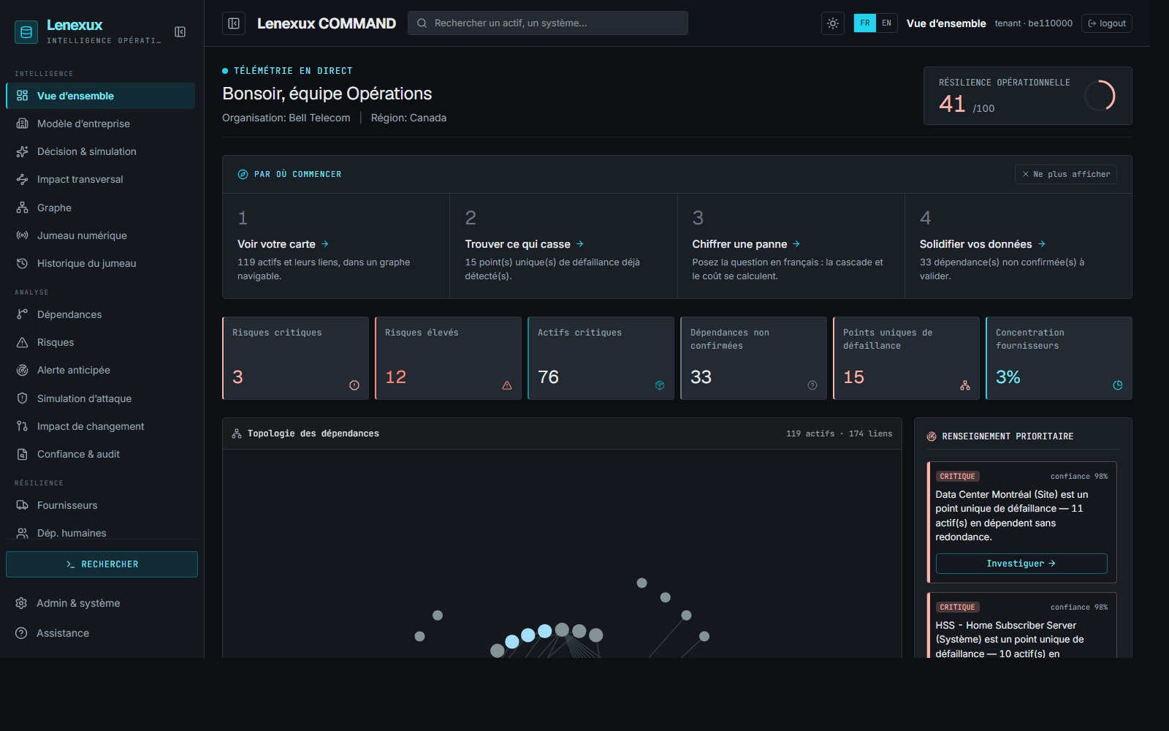The width and height of the screenshot is (1169, 731).
Task: Follow the Trouver ce qui casse link
Action: pos(524,244)
